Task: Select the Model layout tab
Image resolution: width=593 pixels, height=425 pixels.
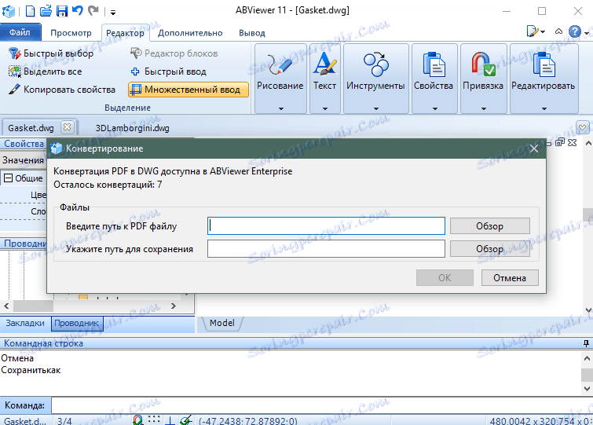Action: (x=222, y=323)
